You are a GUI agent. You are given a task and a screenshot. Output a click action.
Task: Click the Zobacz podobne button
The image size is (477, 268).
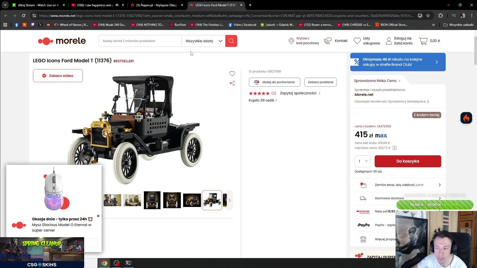[x=320, y=82]
